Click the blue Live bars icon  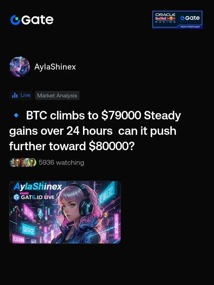tap(15, 95)
